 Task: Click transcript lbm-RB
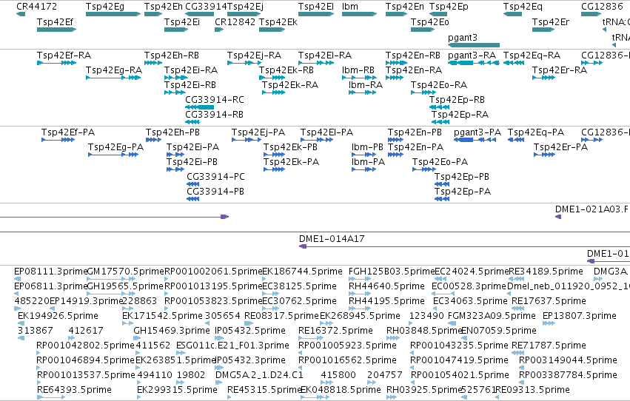[359, 78]
